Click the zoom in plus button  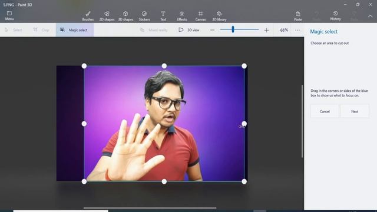[x=266, y=30]
